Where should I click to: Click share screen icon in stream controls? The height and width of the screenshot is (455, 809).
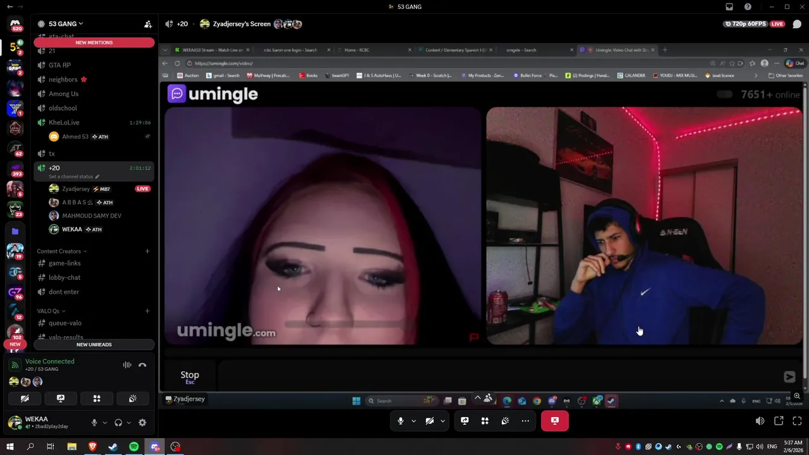coord(465,421)
